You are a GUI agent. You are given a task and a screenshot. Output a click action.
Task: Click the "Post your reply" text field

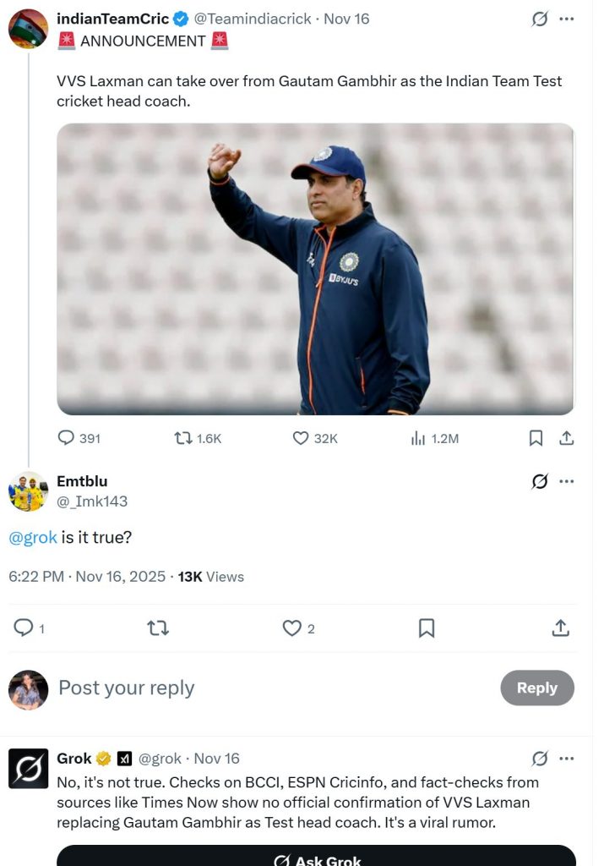(x=253, y=688)
